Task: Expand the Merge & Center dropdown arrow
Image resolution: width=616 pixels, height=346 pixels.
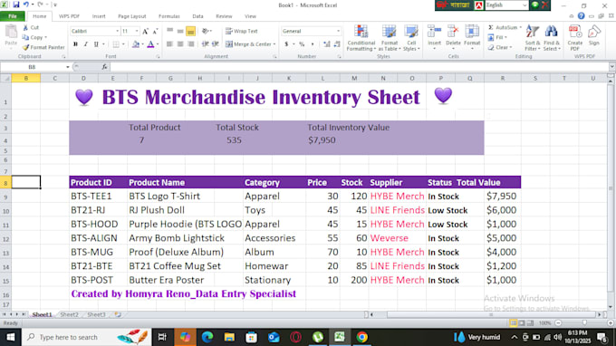Action: click(274, 44)
